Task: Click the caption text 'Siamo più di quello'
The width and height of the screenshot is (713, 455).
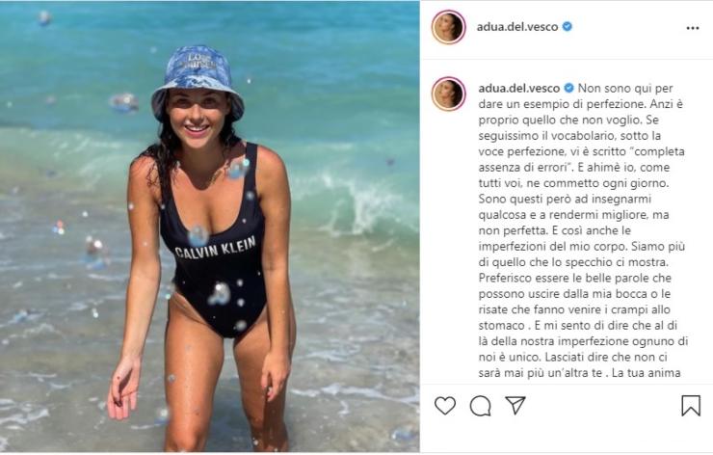Action: coord(582,254)
